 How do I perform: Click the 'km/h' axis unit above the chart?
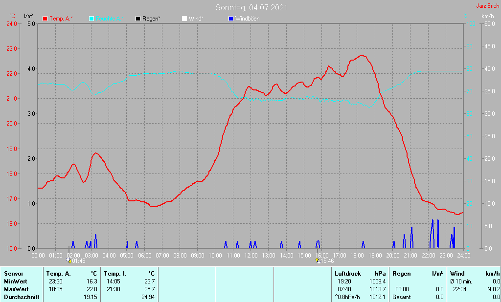488,16
